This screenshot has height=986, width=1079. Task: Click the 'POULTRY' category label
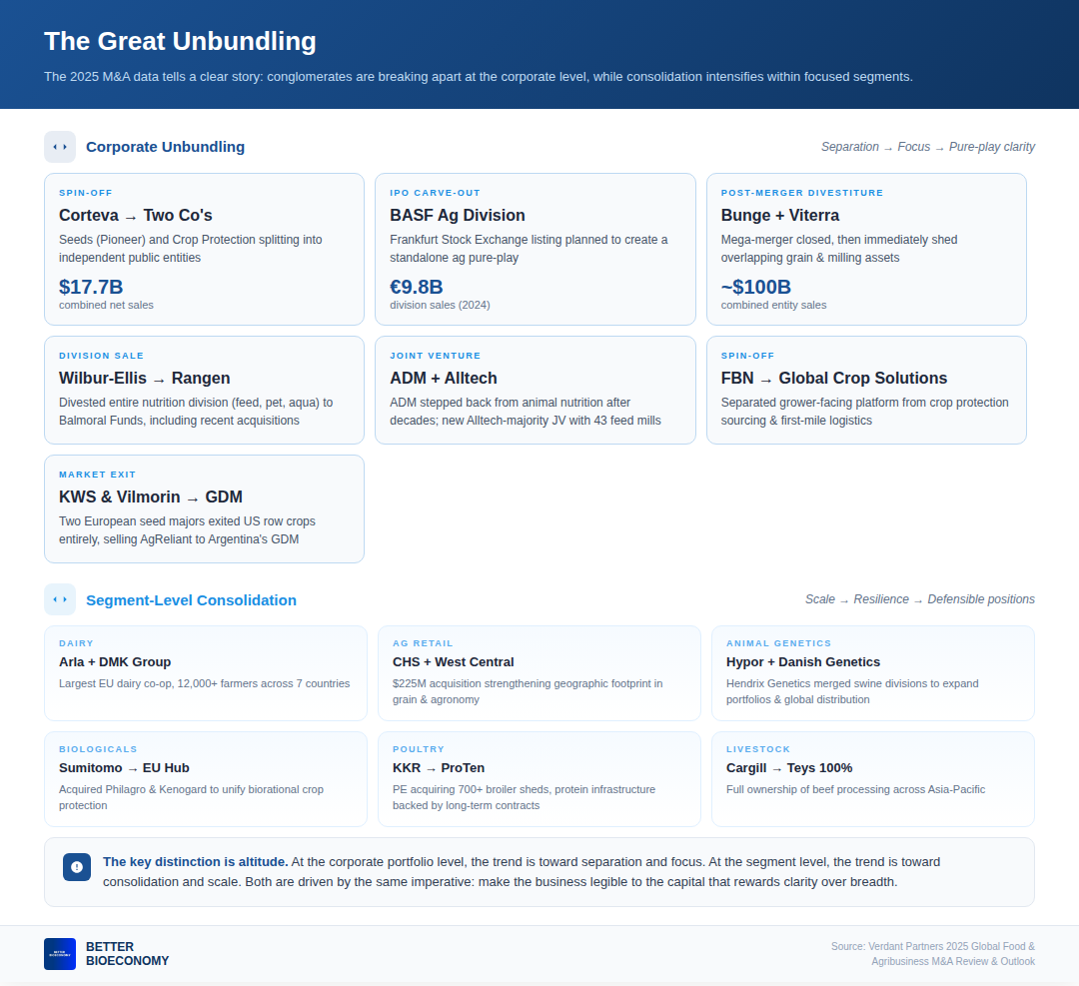pos(419,749)
